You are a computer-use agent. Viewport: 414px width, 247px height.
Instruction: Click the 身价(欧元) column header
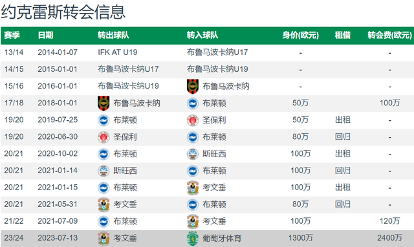[x=300, y=35]
